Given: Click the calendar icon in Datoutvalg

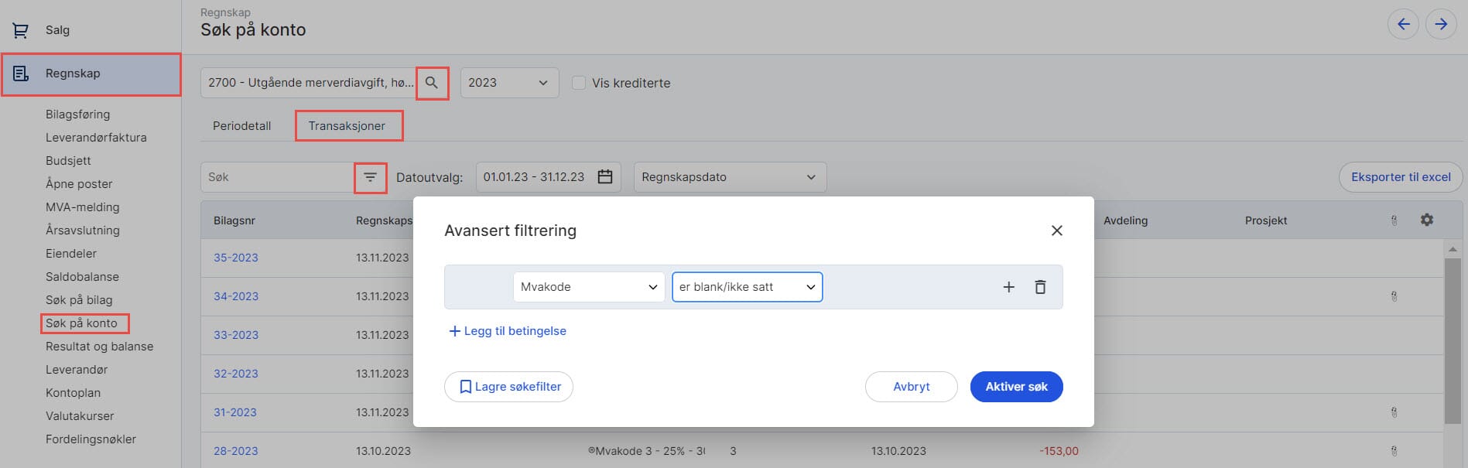Looking at the screenshot, I should 605,177.
